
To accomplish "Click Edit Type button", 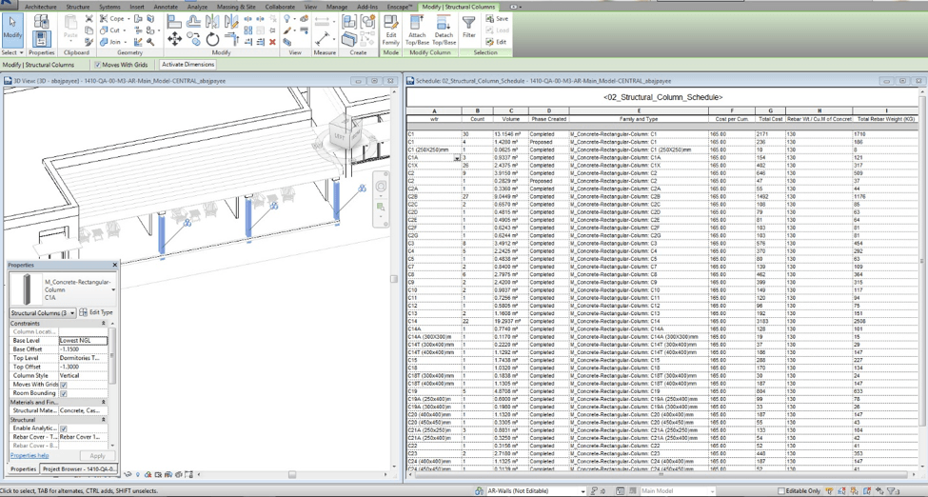I will [96, 313].
